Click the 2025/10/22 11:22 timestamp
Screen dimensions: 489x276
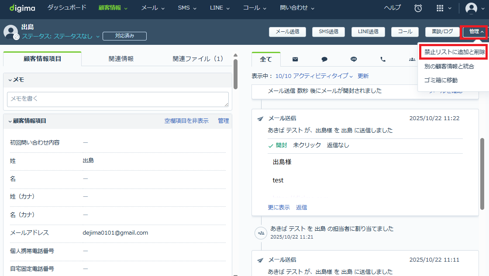(x=434, y=118)
